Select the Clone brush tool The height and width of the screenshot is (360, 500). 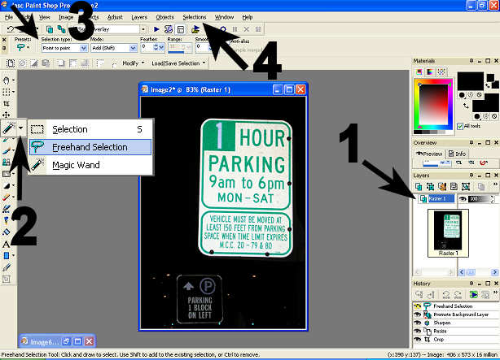(6, 163)
